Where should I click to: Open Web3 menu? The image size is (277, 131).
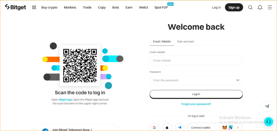(143, 7)
